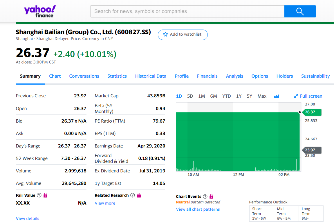Screen dimensions: 334x224
Task: Select the 6M chart range
Action: point(214,96)
